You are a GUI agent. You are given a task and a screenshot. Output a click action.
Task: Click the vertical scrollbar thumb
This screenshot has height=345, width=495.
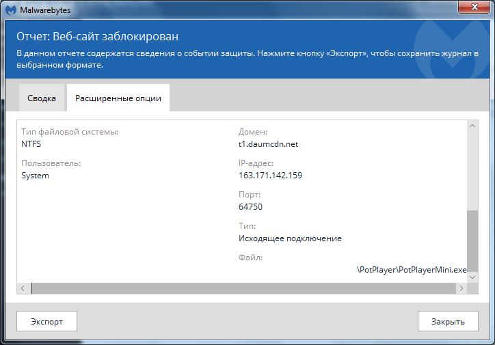[x=472, y=241]
